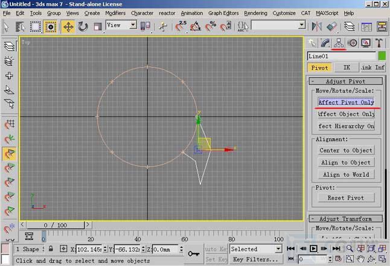
Task: Toggle Affect Object Only
Action: click(346, 114)
